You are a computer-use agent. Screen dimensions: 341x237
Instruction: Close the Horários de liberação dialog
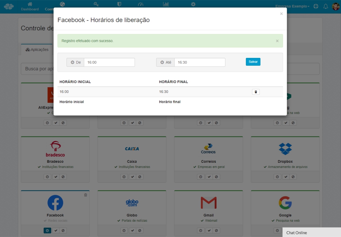(281, 14)
